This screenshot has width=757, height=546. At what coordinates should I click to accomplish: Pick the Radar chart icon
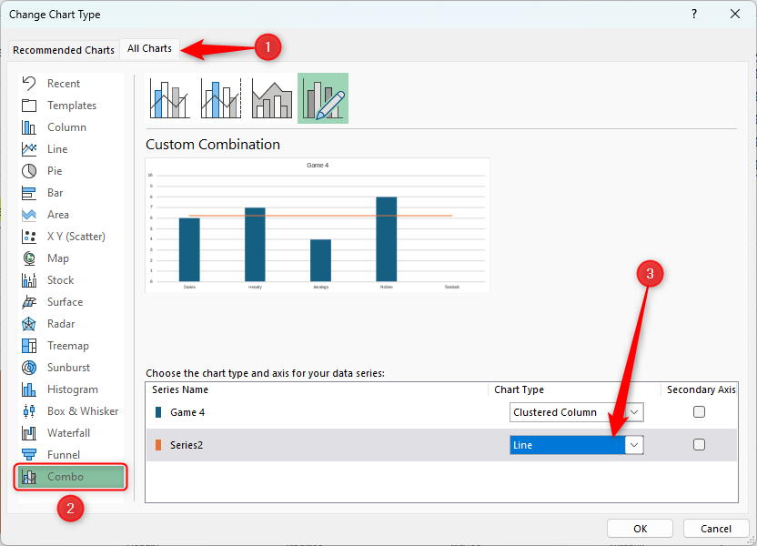(x=29, y=324)
